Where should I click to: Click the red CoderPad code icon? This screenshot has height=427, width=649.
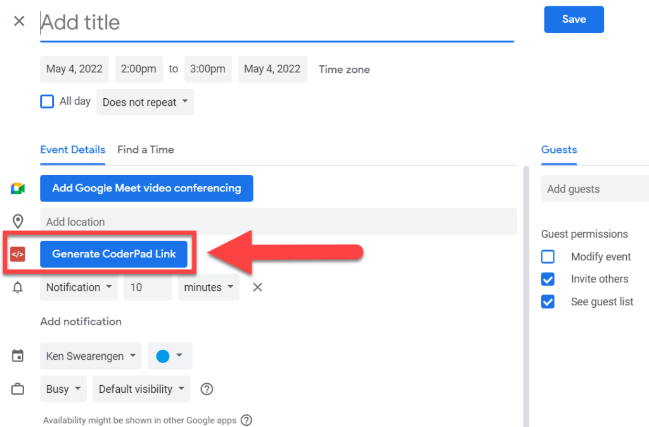click(18, 253)
